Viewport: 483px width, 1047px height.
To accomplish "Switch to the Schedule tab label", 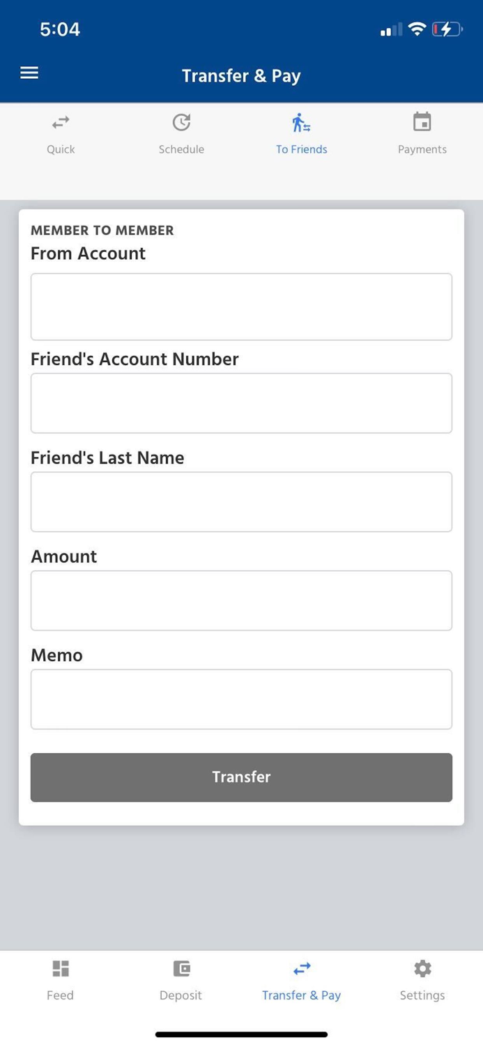I will pyautogui.click(x=181, y=149).
